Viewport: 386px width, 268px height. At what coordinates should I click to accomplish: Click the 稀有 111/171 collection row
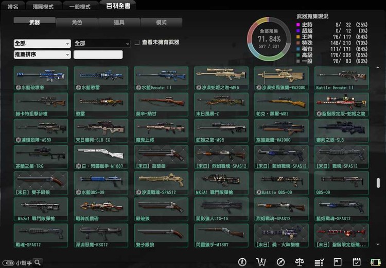(332, 49)
